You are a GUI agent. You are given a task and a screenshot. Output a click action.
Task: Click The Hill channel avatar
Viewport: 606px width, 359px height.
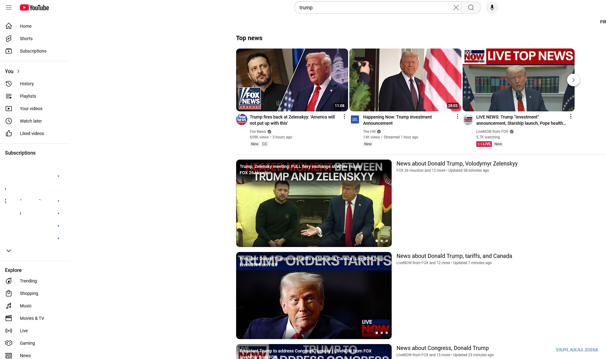click(355, 119)
